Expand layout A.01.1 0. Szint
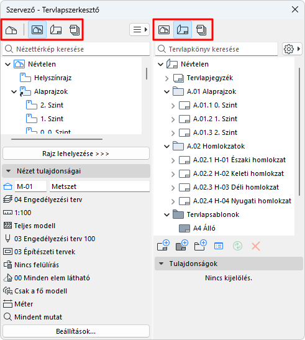Image resolution: width=305 pixels, height=340 pixels. tap(173, 106)
